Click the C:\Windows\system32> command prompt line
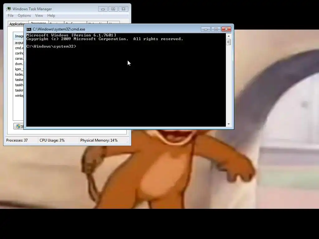Viewport: 319px width, 239px height. click(51, 46)
